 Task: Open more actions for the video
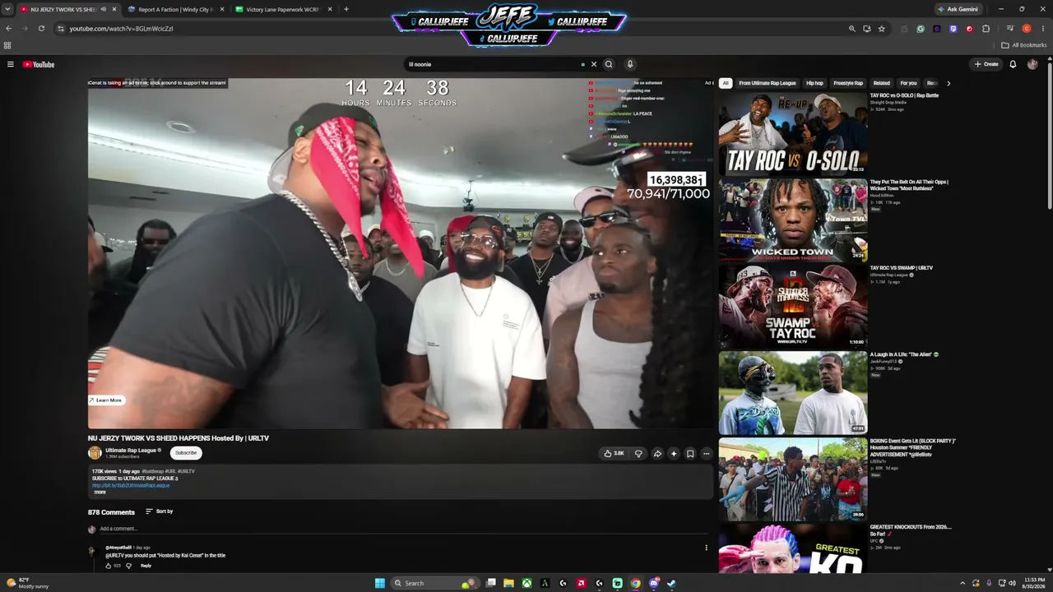[x=706, y=453]
